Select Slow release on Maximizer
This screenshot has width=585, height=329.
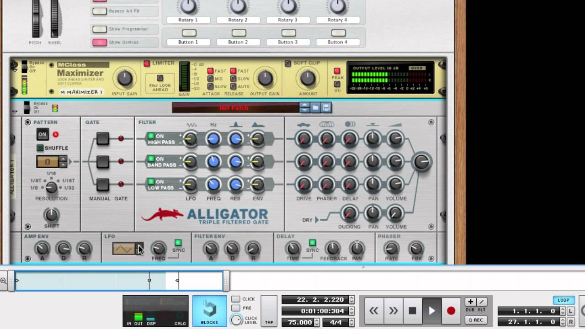[233, 79]
